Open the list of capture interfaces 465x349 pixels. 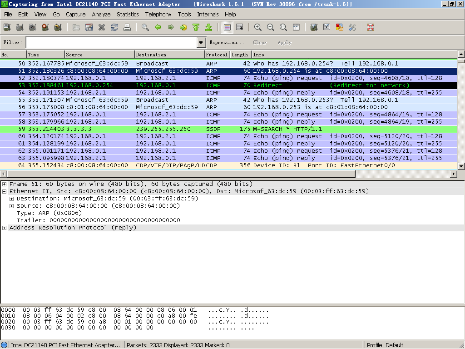pyautogui.click(x=7, y=27)
